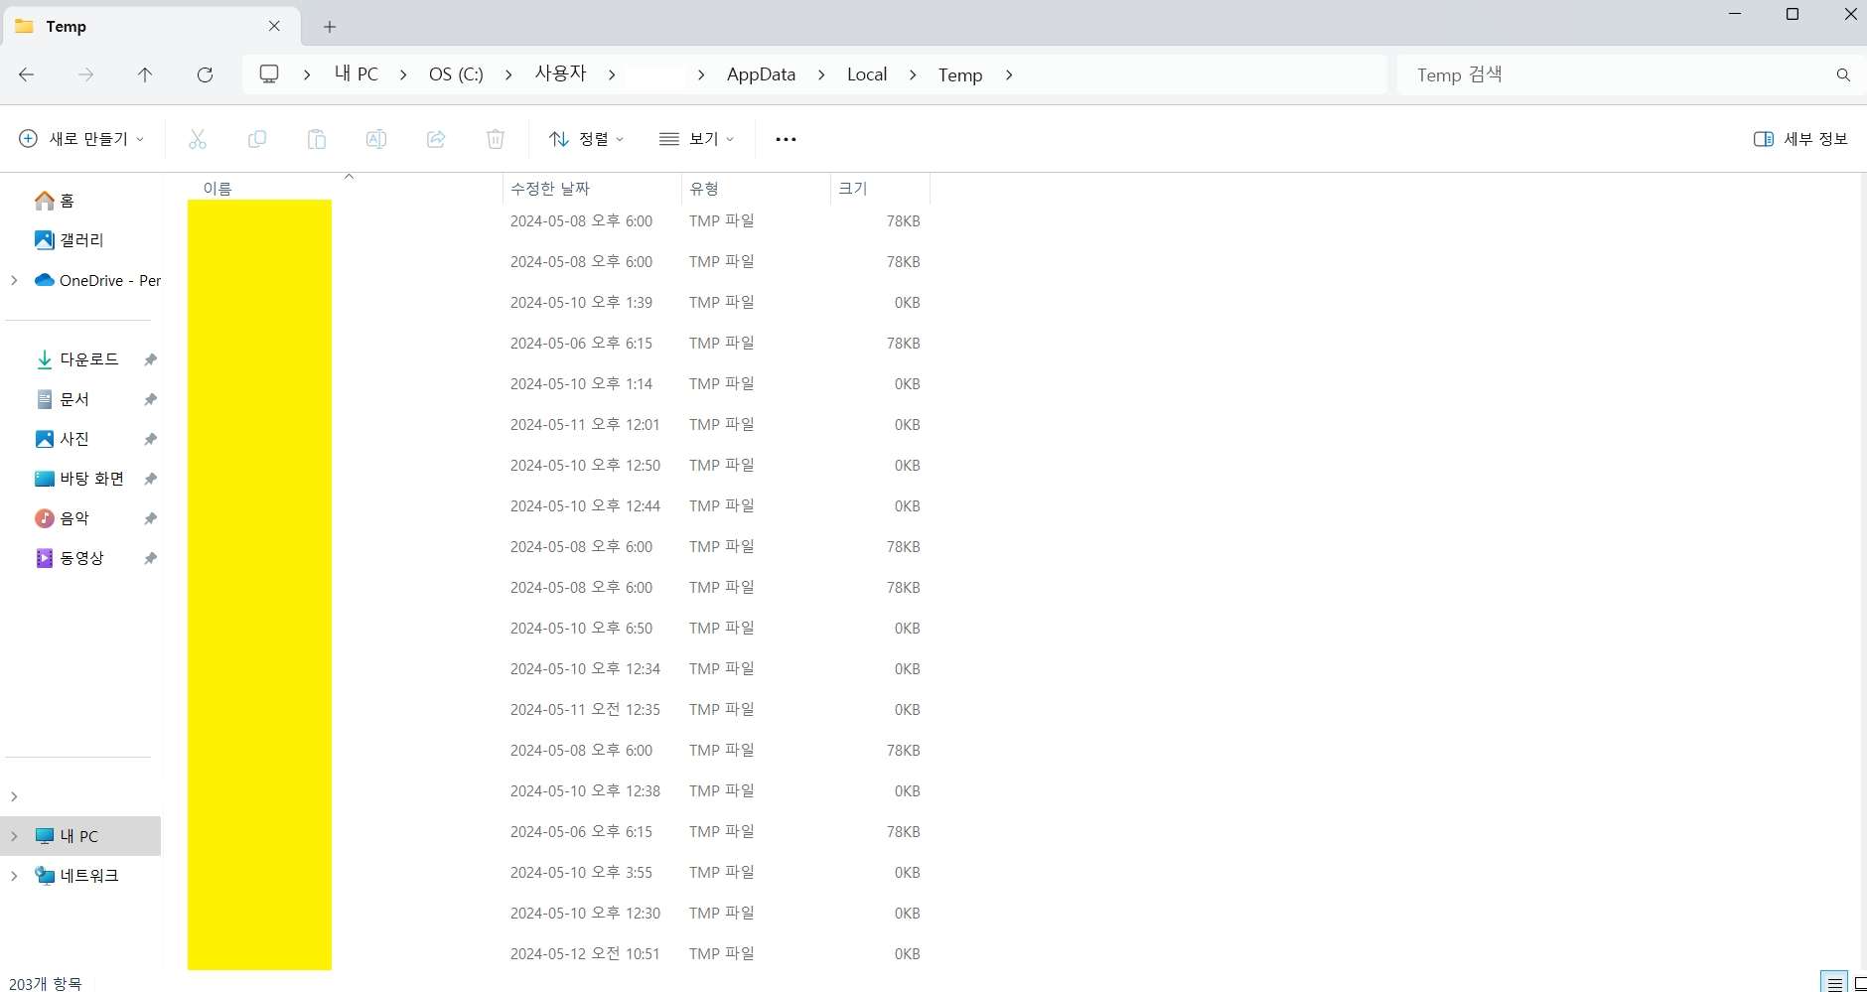Select the file dated 2024-05-11 오후 12:01
This screenshot has height=992, width=1867.
(558, 425)
